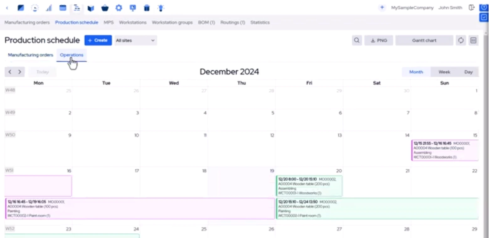Click the W49 week label
This screenshot has height=238, width=489.
(10, 112)
